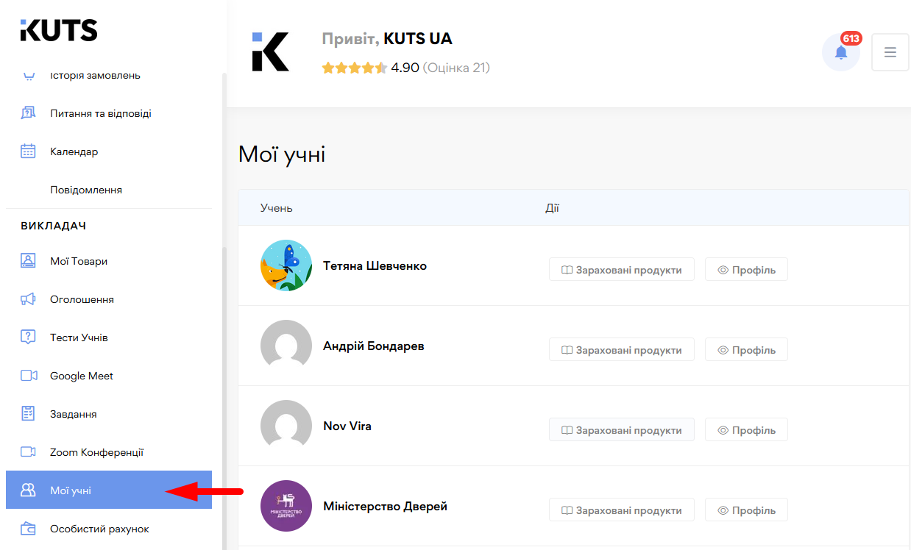Click the ВИКЛАДАЧ section heading
The height and width of the screenshot is (550, 911).
coord(54,226)
